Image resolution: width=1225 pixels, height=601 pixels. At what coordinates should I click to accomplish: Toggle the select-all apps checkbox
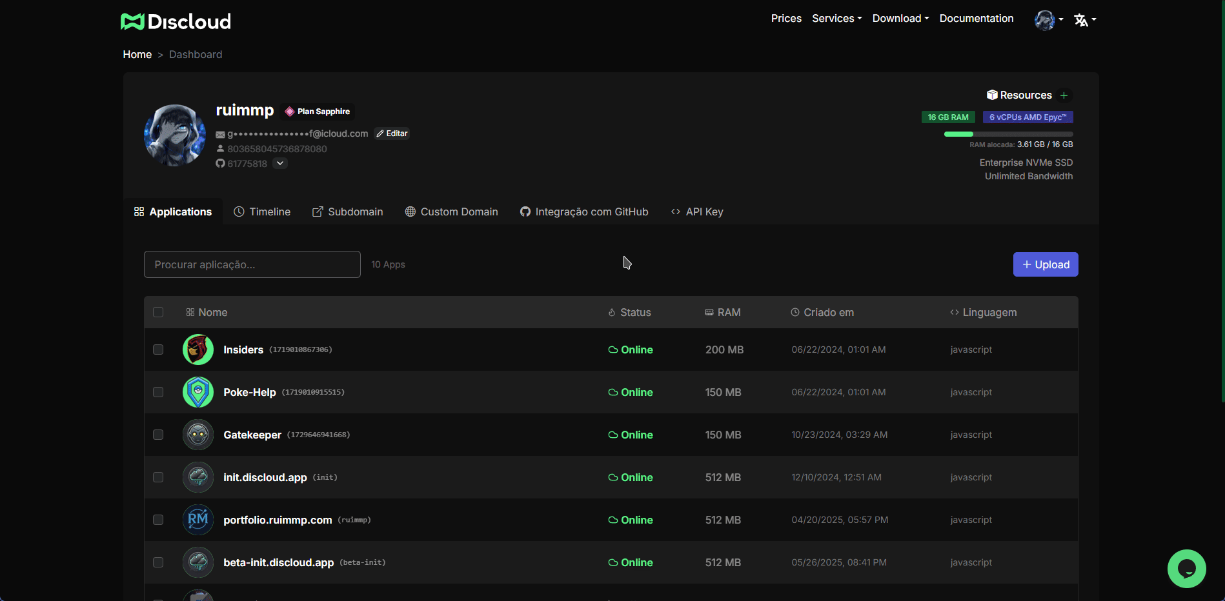click(x=158, y=312)
